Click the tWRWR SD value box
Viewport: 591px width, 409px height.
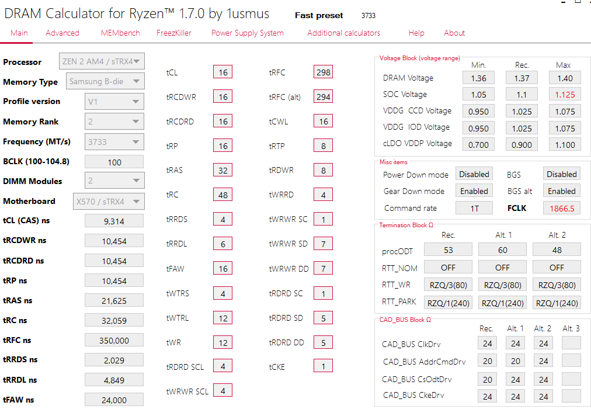click(324, 244)
